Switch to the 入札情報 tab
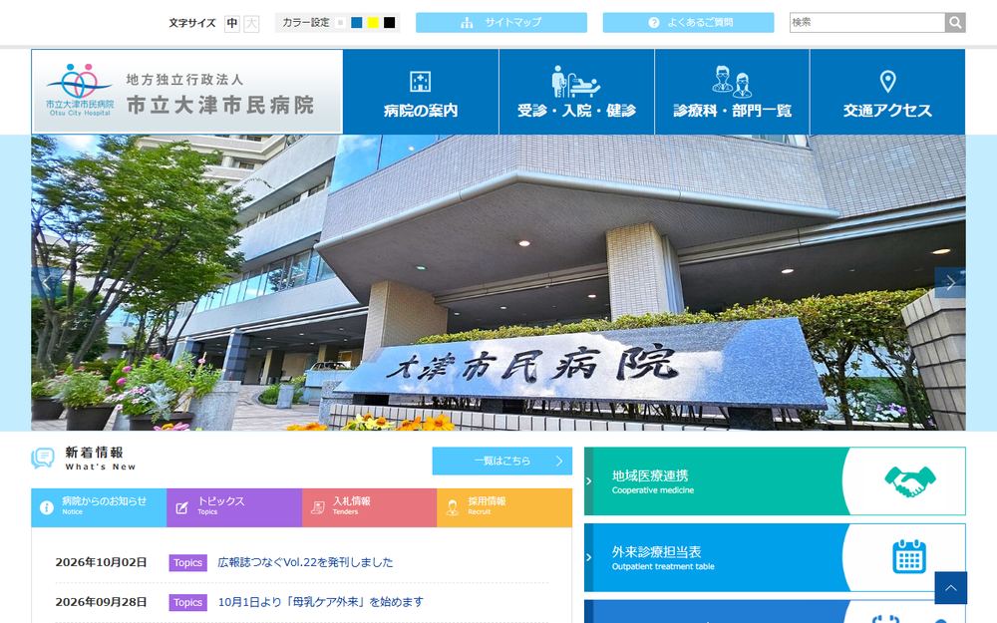 click(370, 507)
